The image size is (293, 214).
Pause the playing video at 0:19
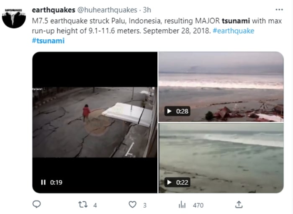(x=43, y=182)
